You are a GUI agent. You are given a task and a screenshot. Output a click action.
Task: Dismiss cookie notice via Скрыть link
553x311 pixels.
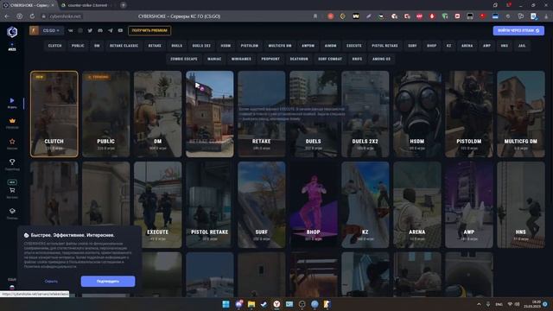51,282
